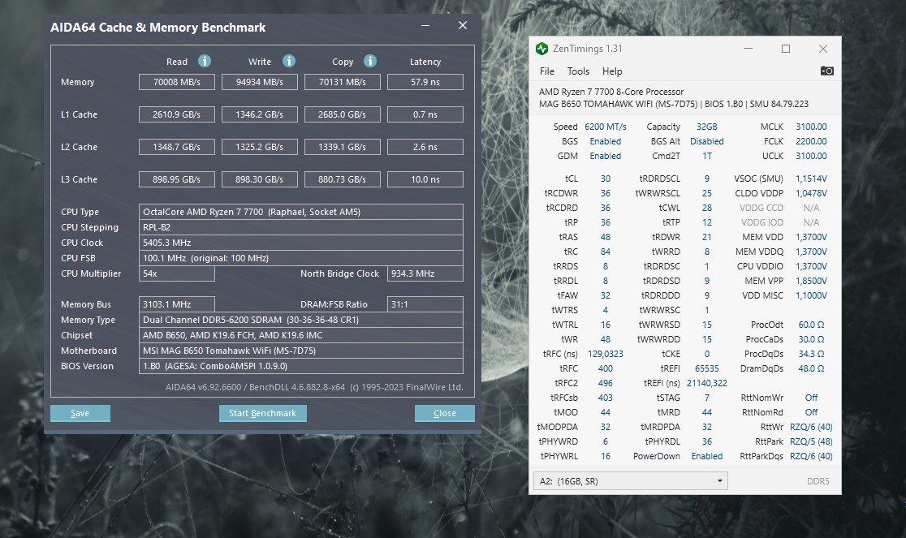Click the MCLK value 3100.00

pos(811,127)
